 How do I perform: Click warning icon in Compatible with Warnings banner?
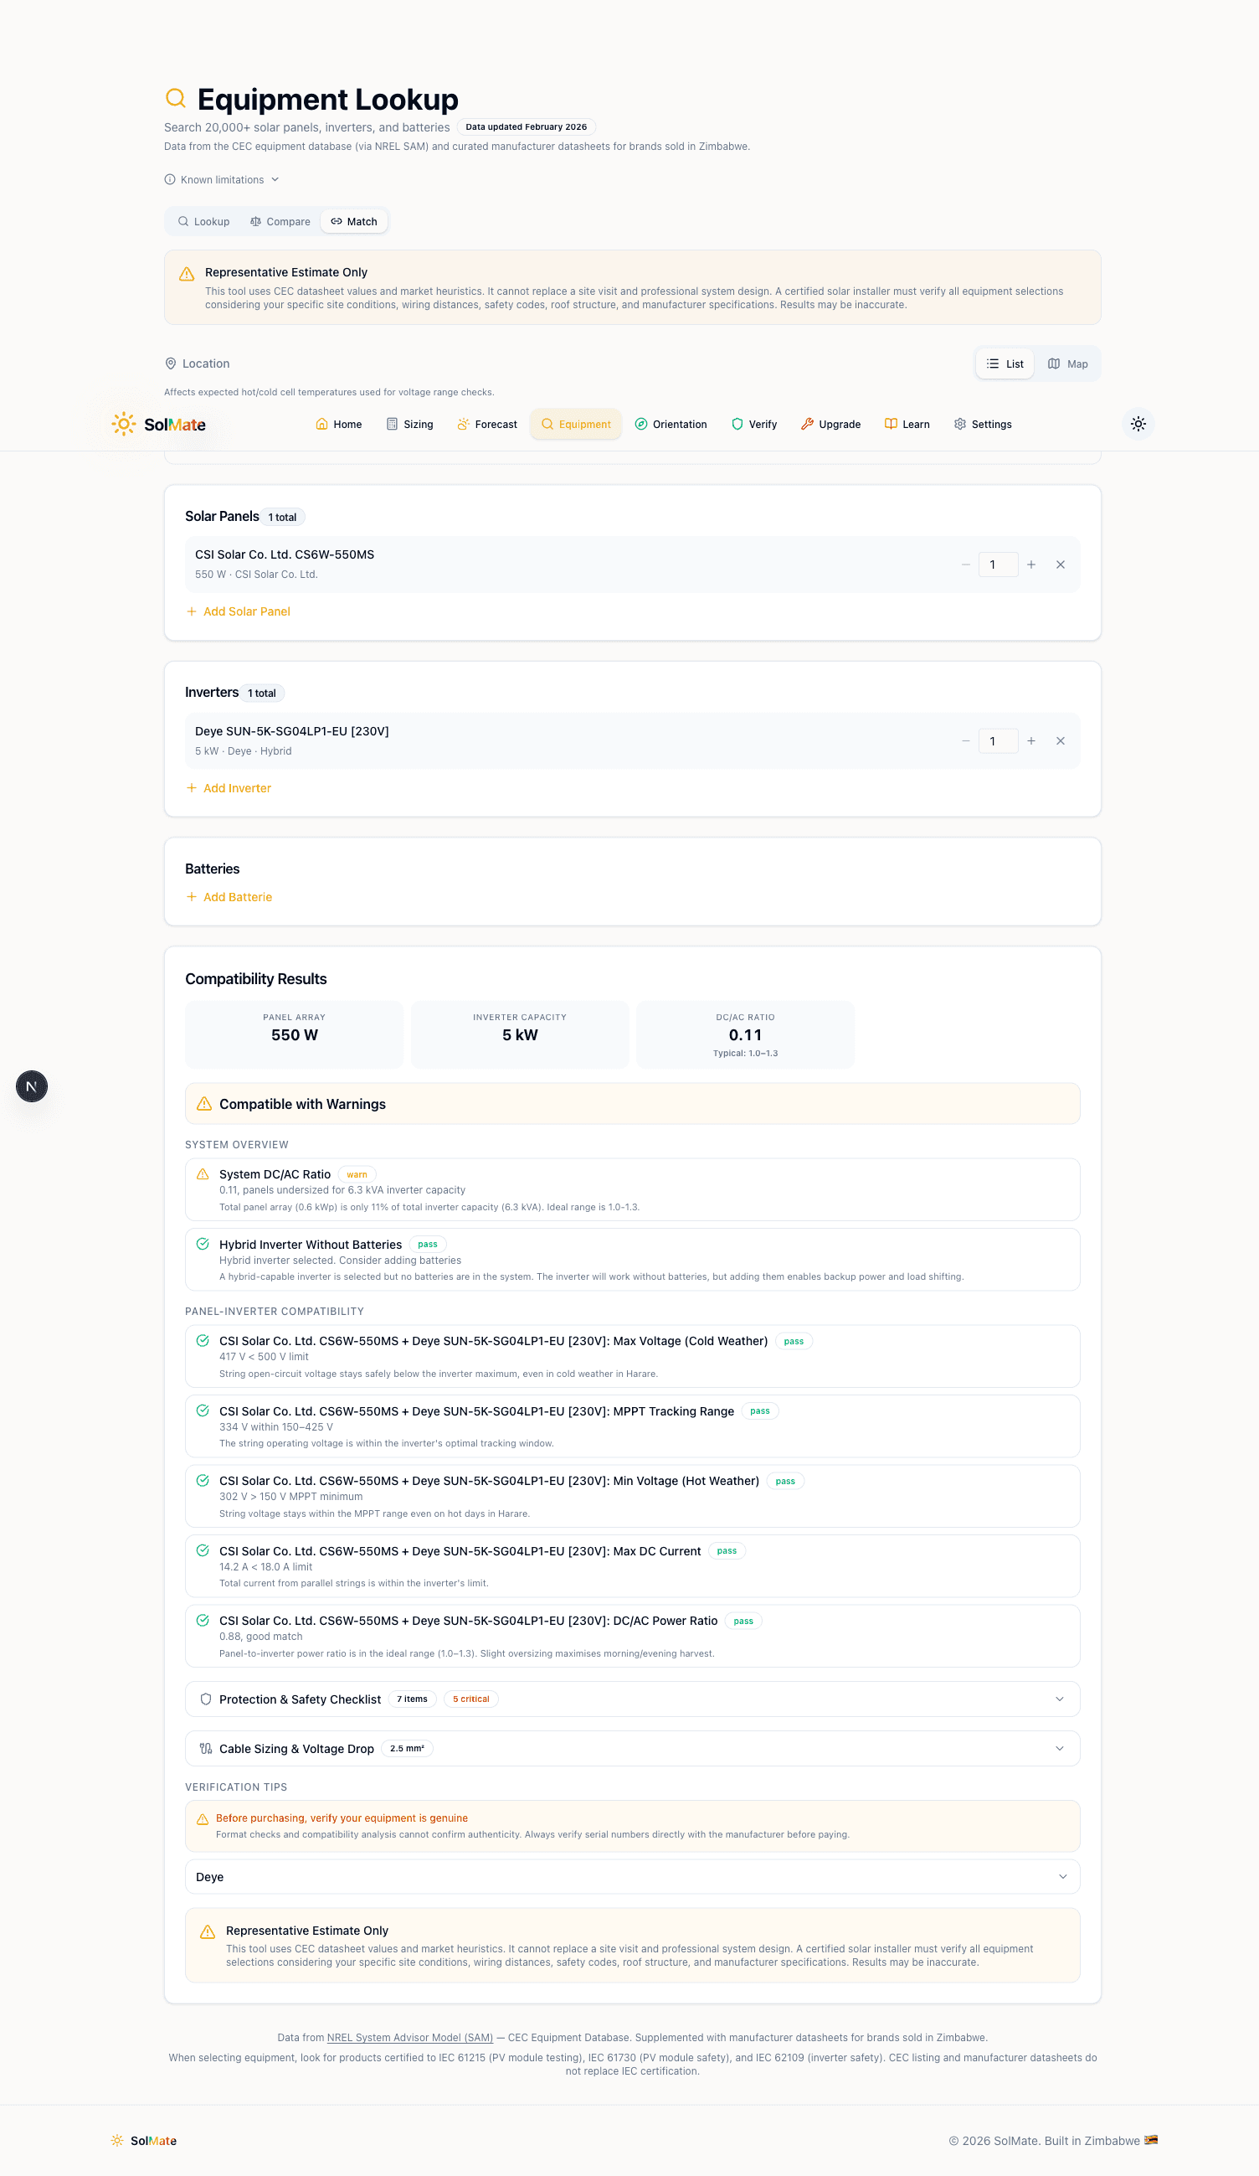pos(204,1105)
